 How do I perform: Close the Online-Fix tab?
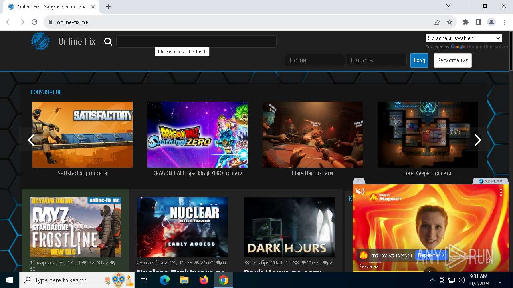[93, 6]
